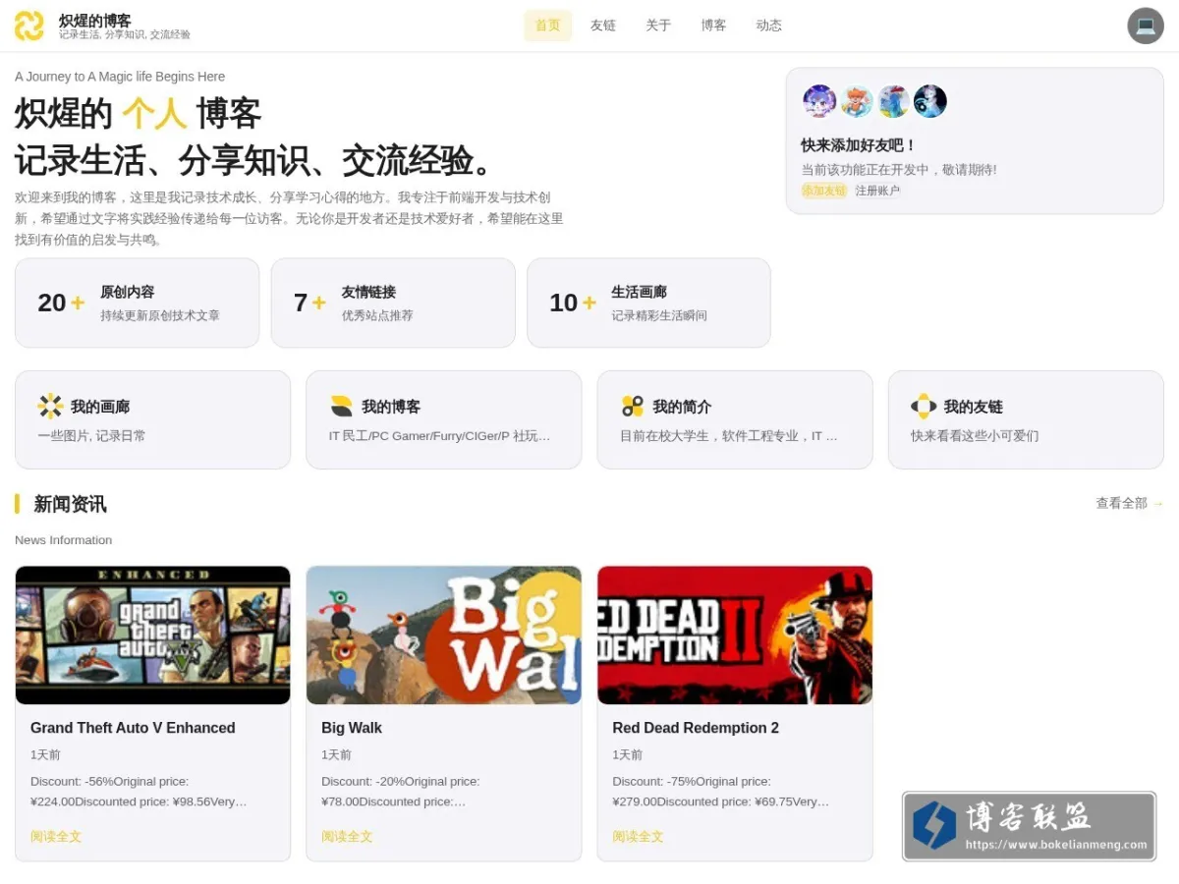The image size is (1179, 884).
Task: Click the third blue friend avatar
Action: [x=893, y=101]
